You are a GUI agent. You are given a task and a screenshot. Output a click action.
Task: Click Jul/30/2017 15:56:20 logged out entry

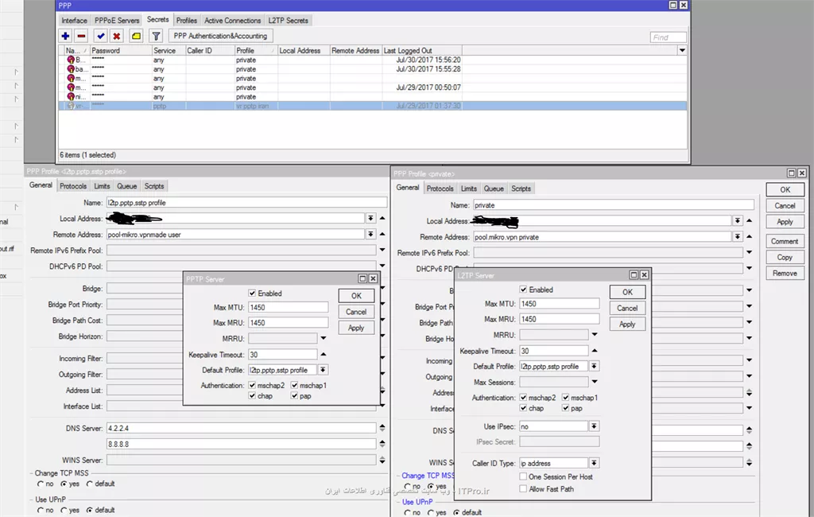point(428,60)
